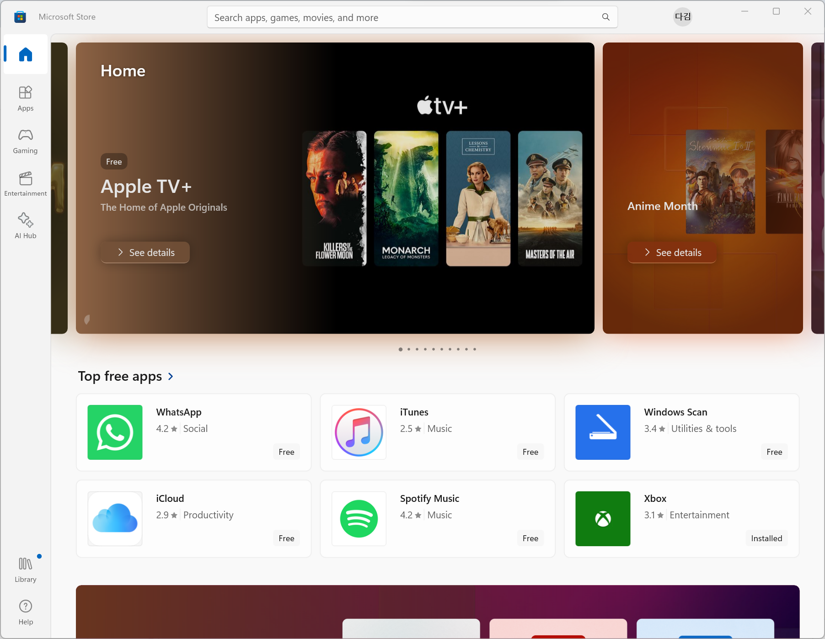Image resolution: width=825 pixels, height=639 pixels.
Task: Click the Xbox app icon
Action: click(x=603, y=519)
